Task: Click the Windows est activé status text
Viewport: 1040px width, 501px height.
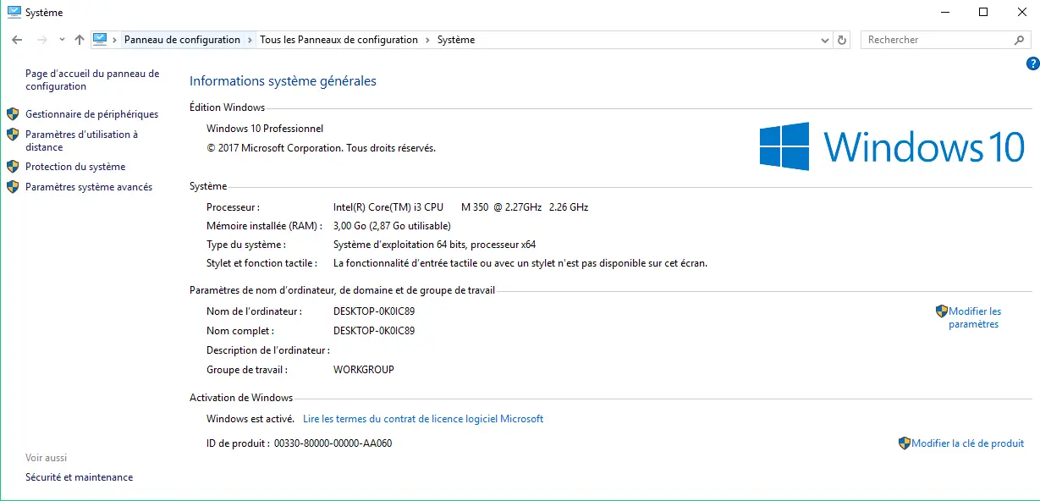Action: (x=250, y=419)
